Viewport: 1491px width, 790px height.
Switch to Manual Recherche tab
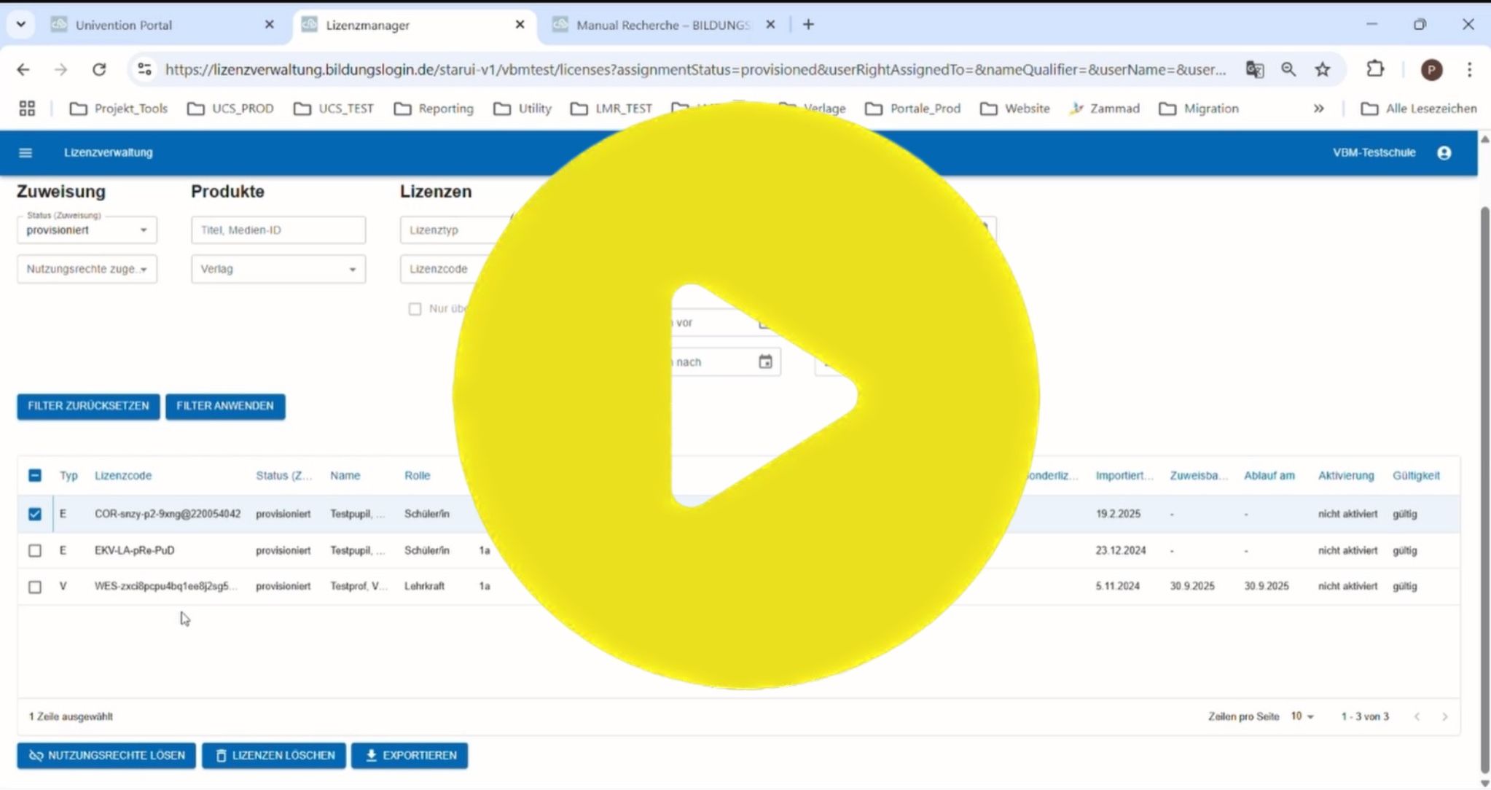[662, 25]
